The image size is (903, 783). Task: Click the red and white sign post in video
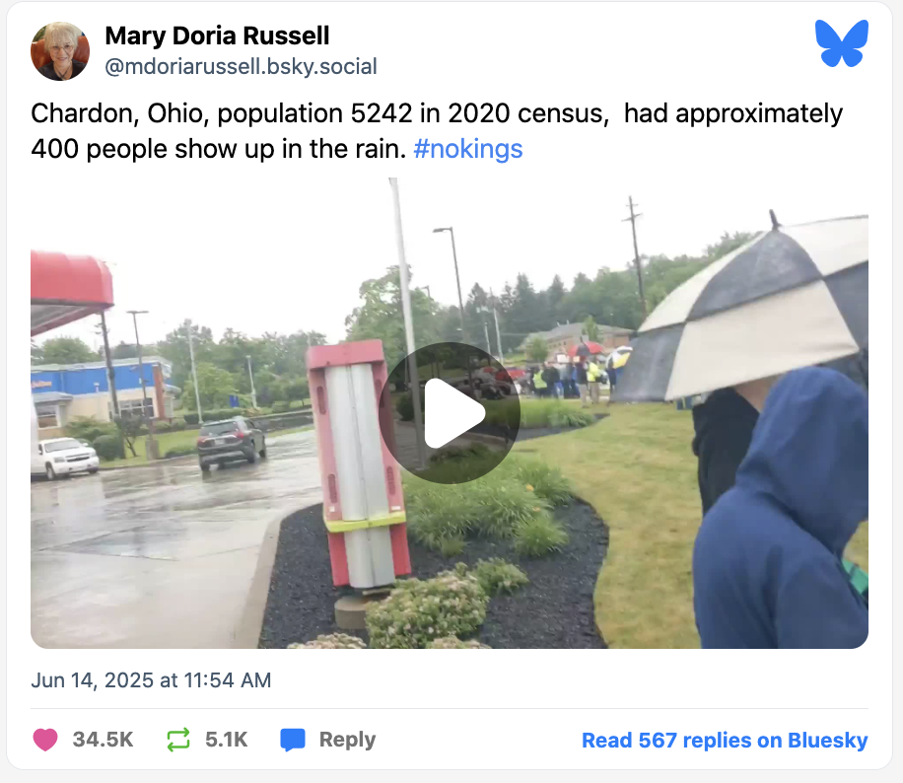[358, 466]
